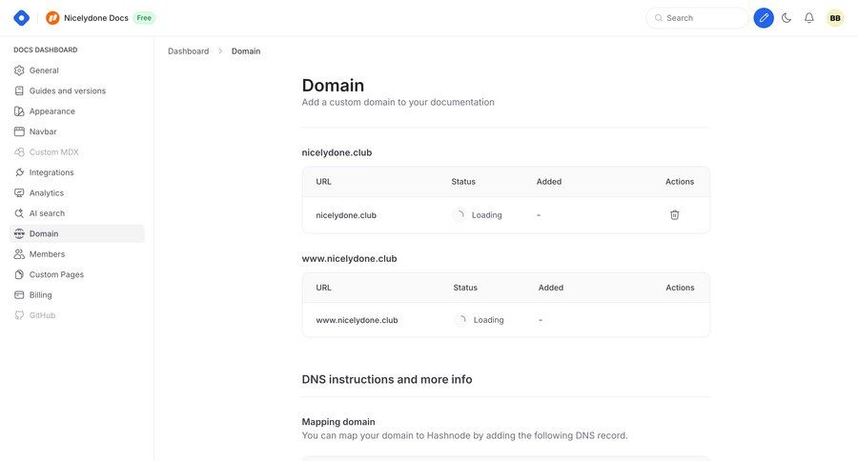
Task: Click the Custom MDX icon
Action: pyautogui.click(x=19, y=152)
